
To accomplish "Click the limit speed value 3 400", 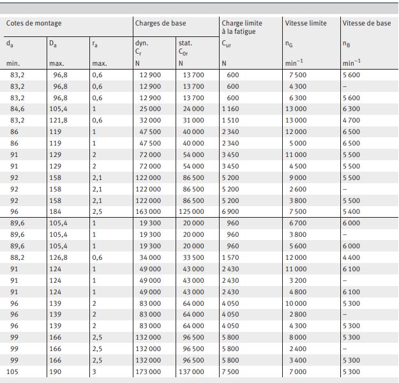I will tap(297, 361).
